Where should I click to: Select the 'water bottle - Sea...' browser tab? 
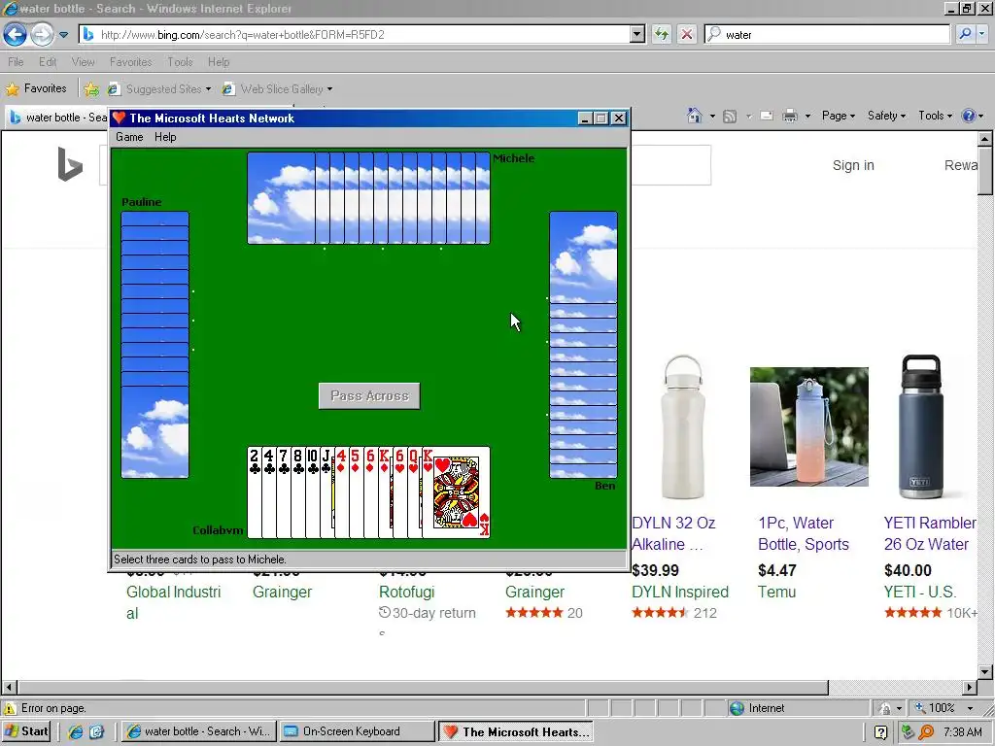57,118
